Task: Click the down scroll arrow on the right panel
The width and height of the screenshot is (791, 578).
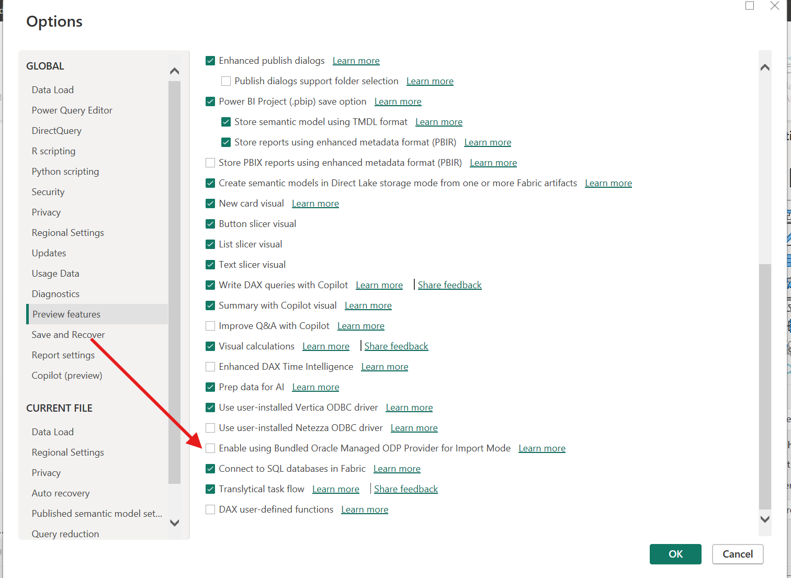Action: coord(765,520)
